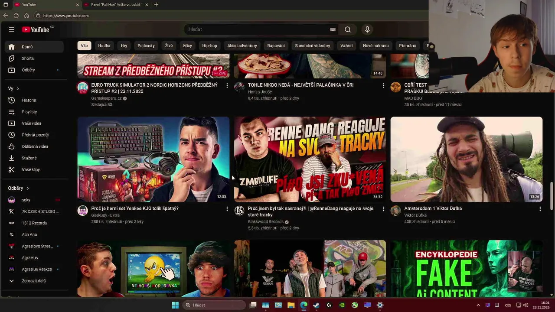555x312 pixels.
Task: Open 1312 Records subscription channel
Action: click(x=34, y=223)
